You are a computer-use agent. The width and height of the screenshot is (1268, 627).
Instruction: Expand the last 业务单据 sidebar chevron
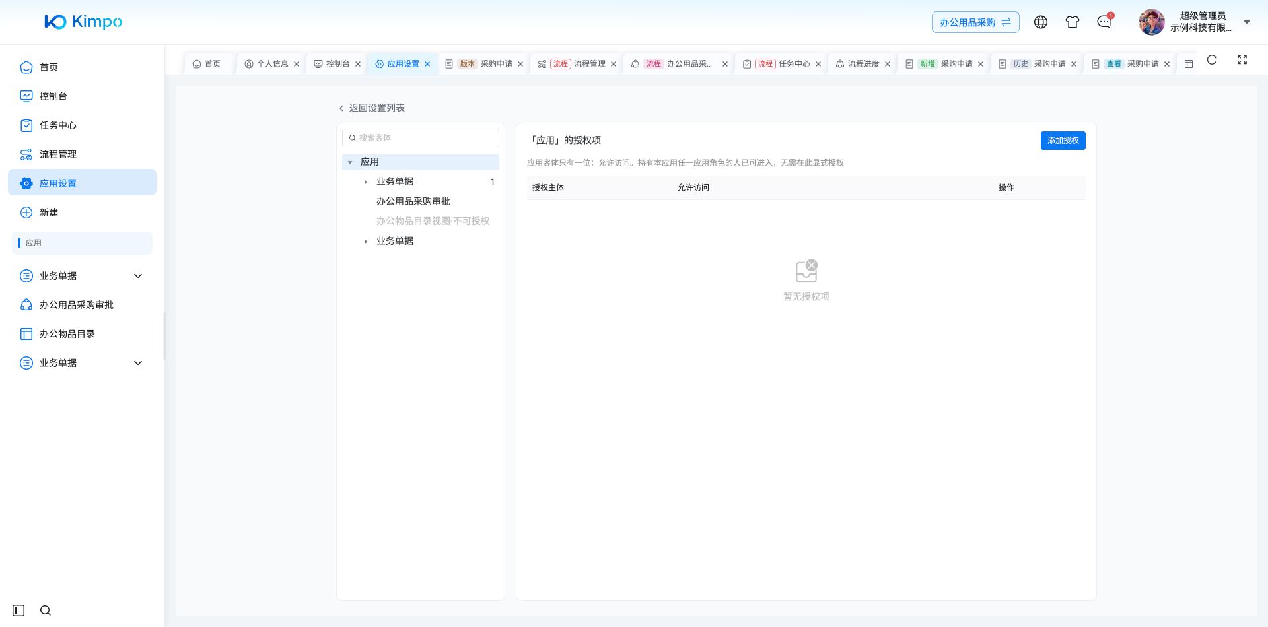138,363
